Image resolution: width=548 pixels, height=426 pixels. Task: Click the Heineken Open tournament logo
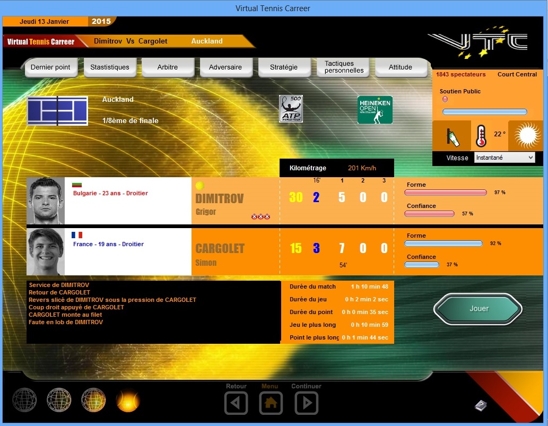[375, 110]
